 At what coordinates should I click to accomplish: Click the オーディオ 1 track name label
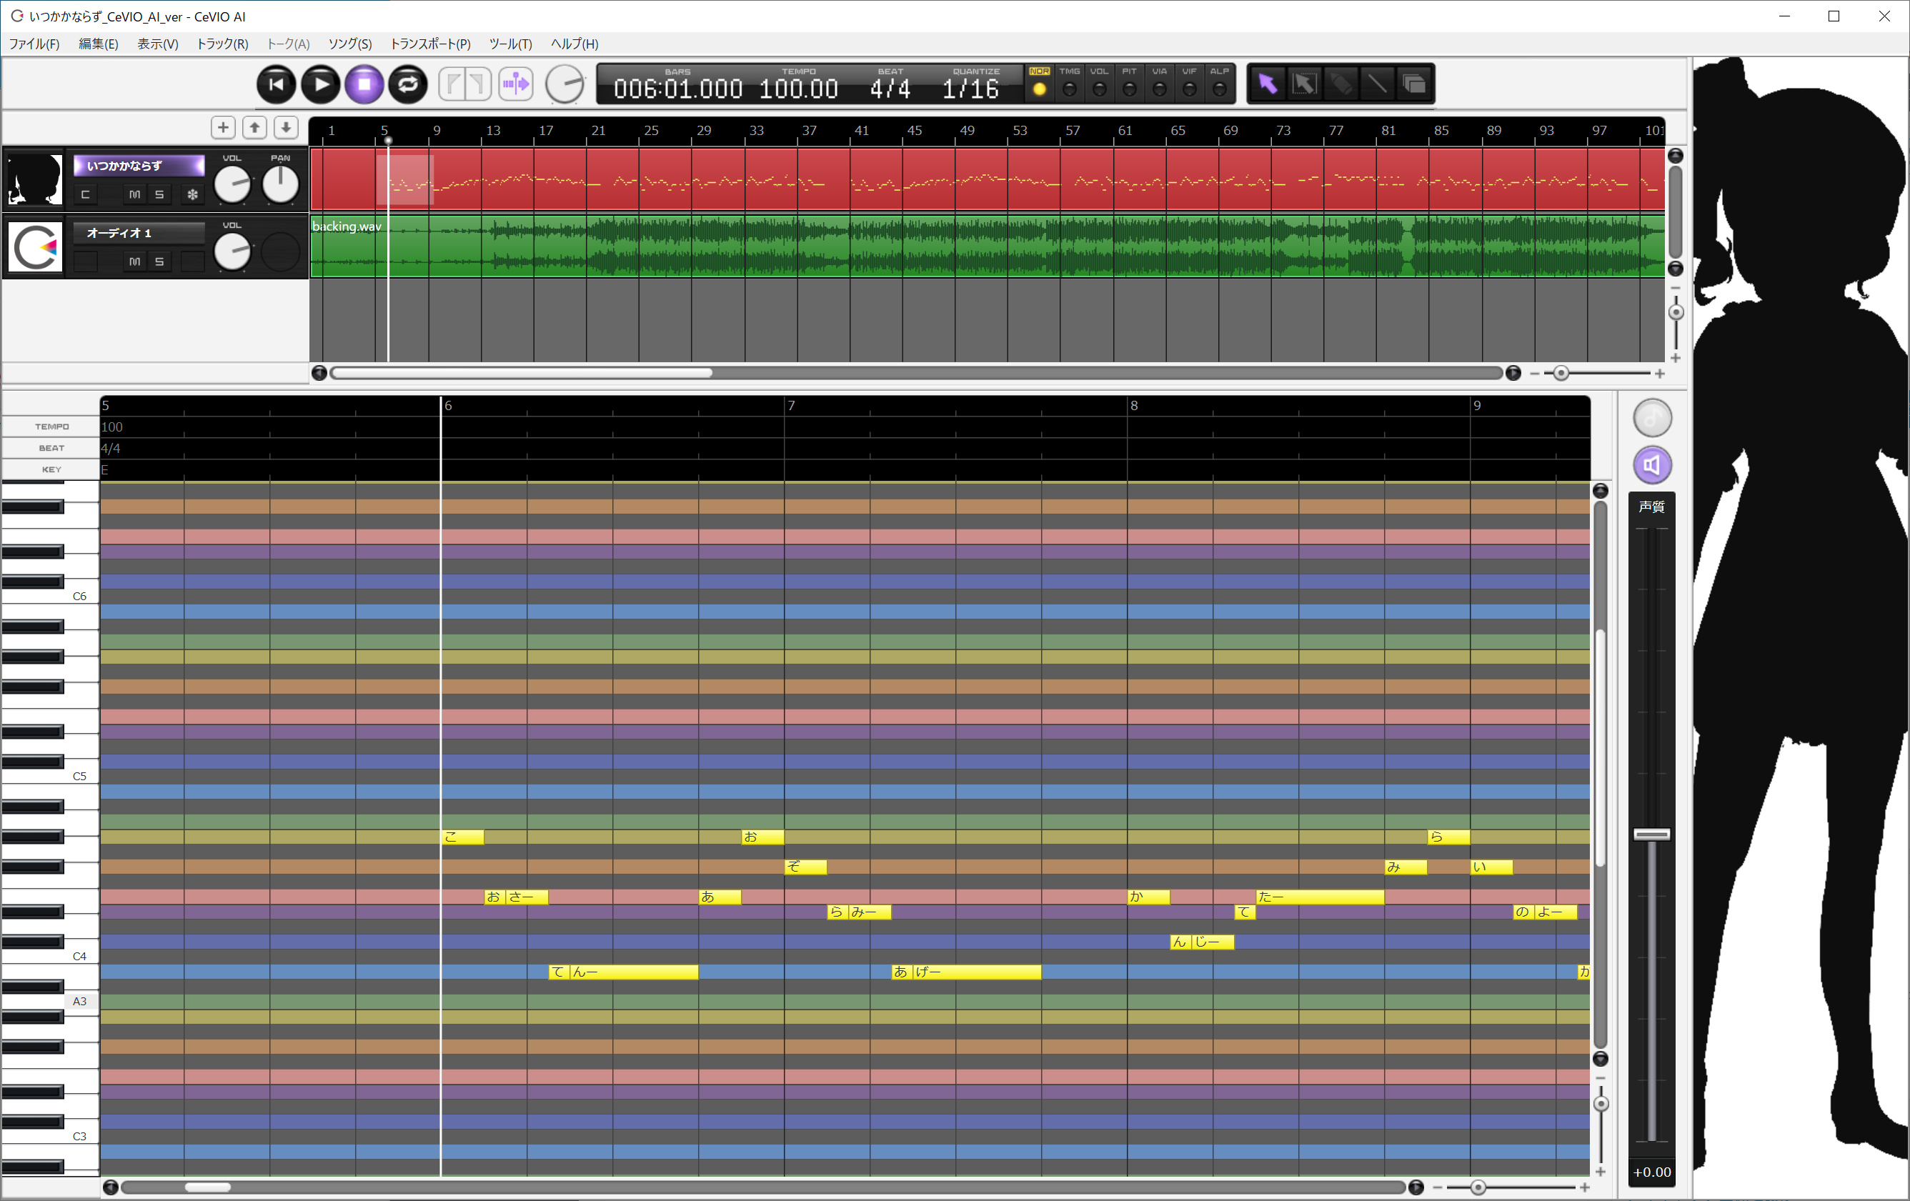pyautogui.click(x=139, y=233)
